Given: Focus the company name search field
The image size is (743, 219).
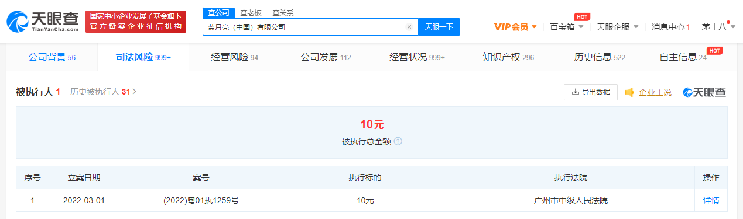Looking at the screenshot, I should [x=304, y=27].
